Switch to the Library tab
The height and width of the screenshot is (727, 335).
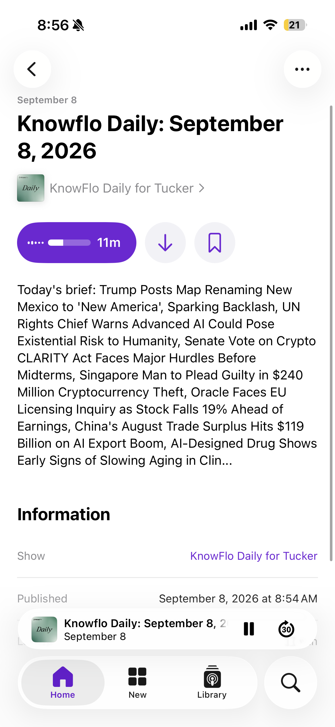coord(212,682)
